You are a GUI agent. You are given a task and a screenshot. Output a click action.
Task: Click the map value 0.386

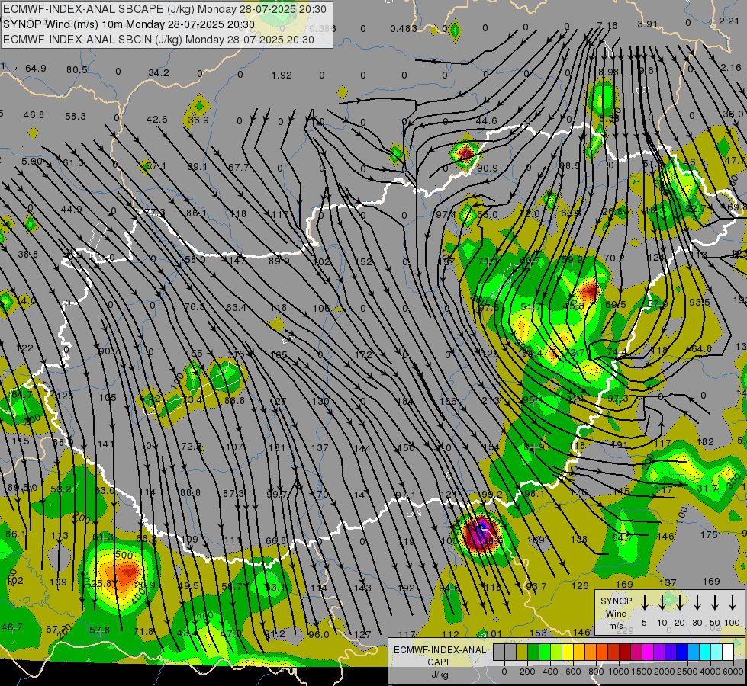point(323,28)
